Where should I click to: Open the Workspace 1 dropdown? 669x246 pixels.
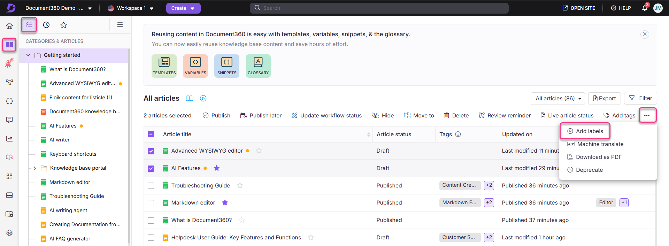(x=131, y=8)
